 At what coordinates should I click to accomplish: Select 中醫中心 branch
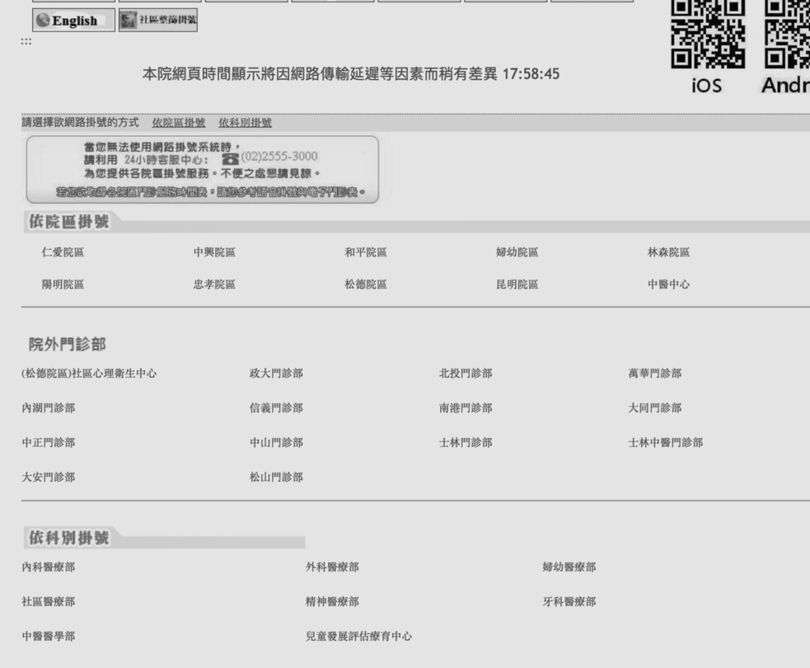pyautogui.click(x=668, y=285)
